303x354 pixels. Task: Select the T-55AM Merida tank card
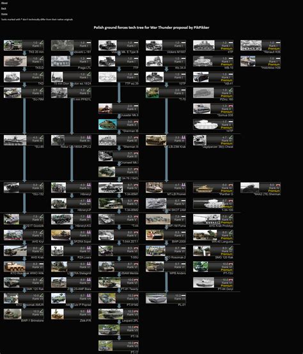[x=118, y=267]
